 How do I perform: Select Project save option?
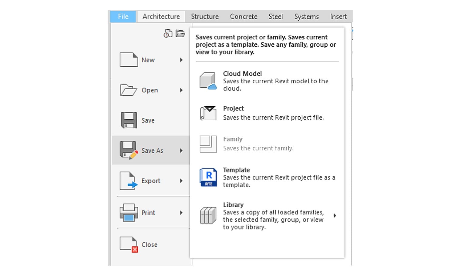coord(267,113)
